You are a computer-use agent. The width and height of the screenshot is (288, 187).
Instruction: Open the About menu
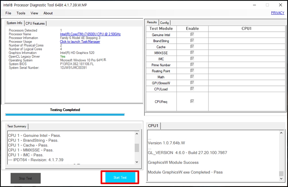[x=48, y=13]
